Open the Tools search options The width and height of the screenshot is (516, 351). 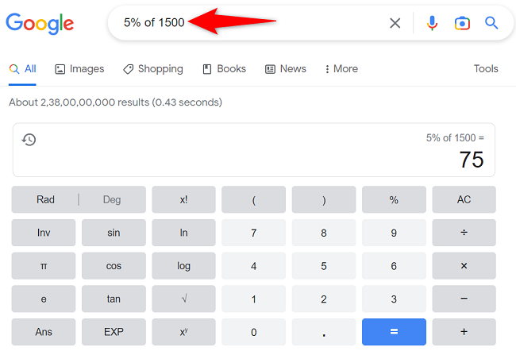(x=486, y=69)
